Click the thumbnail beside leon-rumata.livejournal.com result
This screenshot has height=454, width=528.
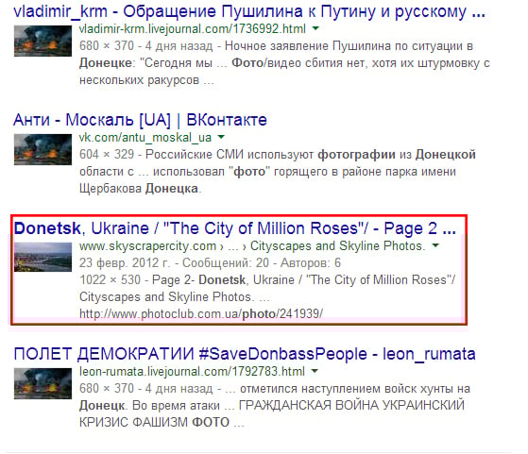[x=43, y=383]
